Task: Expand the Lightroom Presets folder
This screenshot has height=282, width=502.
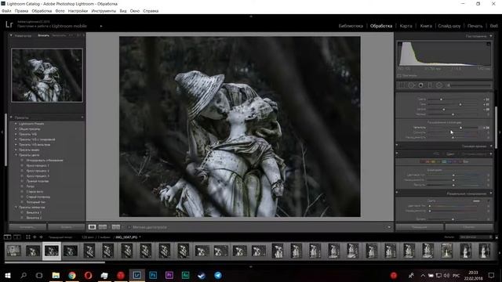Action: click(16, 124)
